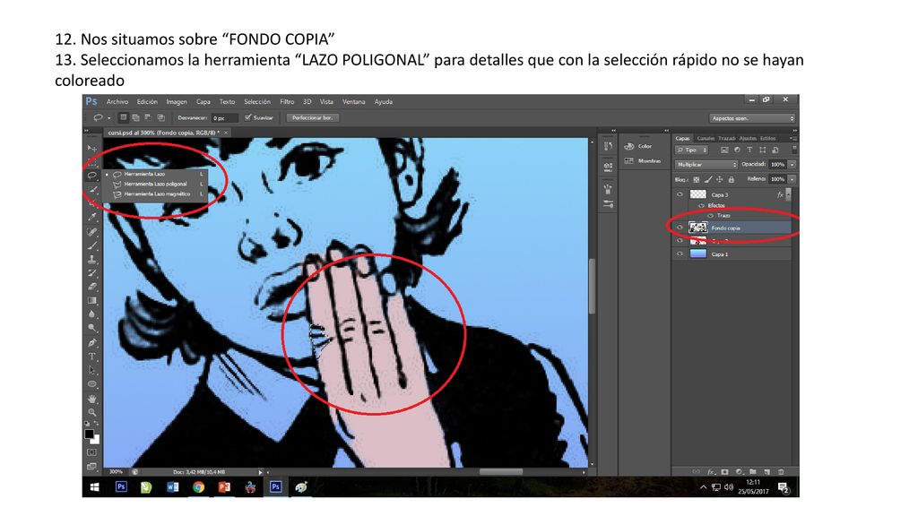This screenshot has height=516, width=918.
Task: Open the Opacidad dropdown arrow
Action: point(792,165)
